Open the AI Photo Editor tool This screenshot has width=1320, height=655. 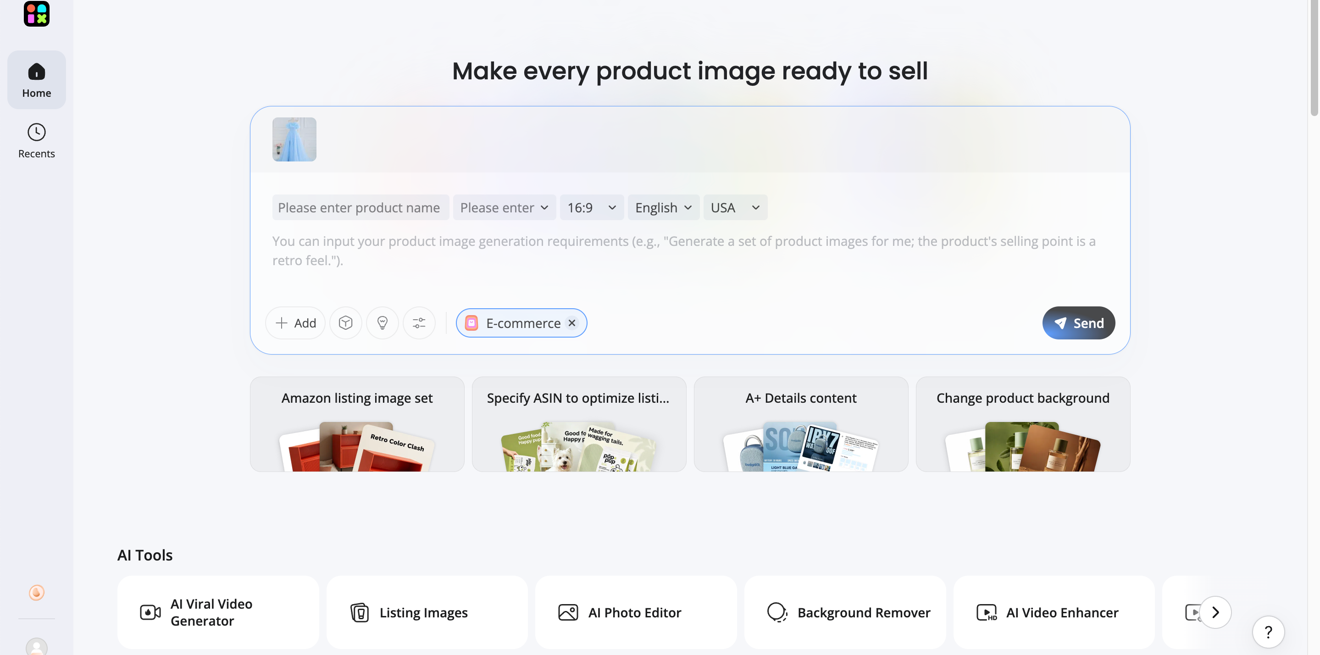(636, 612)
